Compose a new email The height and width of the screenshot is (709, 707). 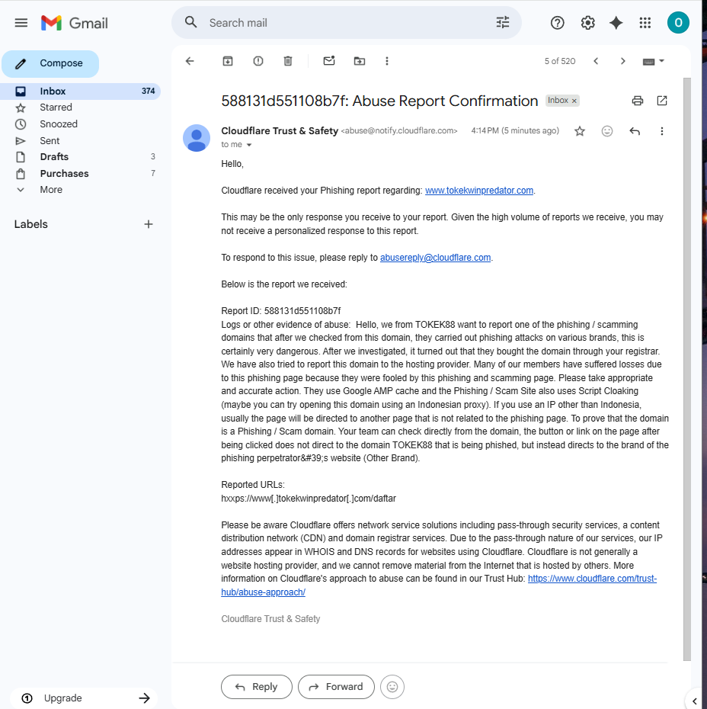click(50, 63)
